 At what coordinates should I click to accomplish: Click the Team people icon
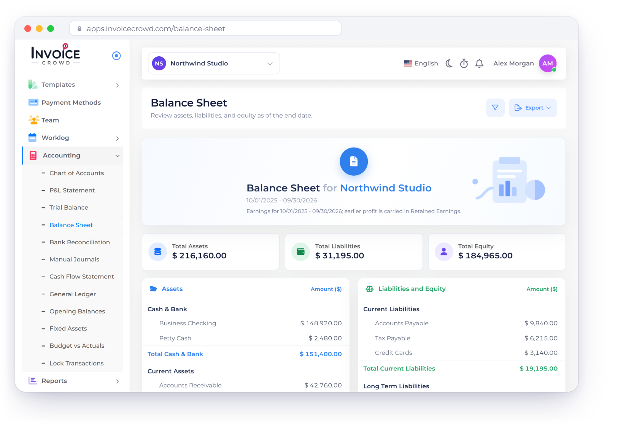(x=33, y=120)
